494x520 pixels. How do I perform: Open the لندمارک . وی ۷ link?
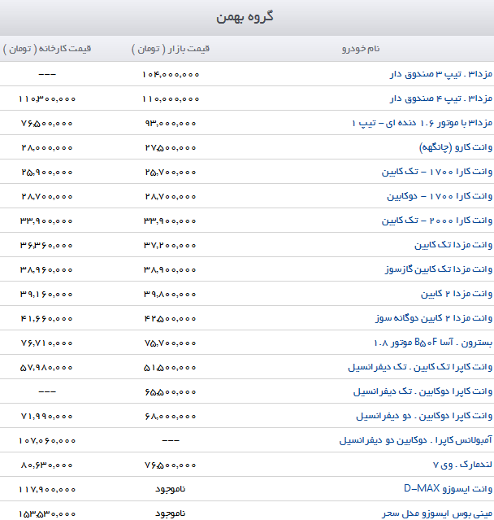coord(462,465)
